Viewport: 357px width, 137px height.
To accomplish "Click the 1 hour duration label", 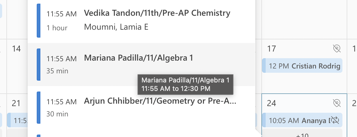I will click(x=57, y=28).
